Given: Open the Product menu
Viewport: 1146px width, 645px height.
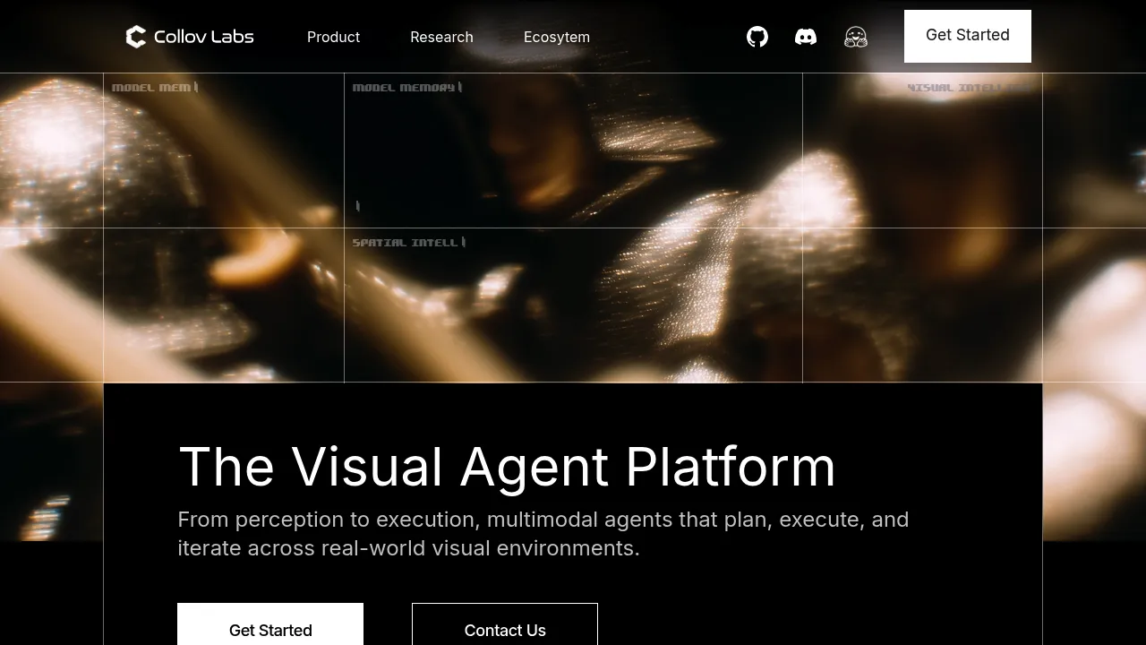Looking at the screenshot, I should (x=333, y=37).
